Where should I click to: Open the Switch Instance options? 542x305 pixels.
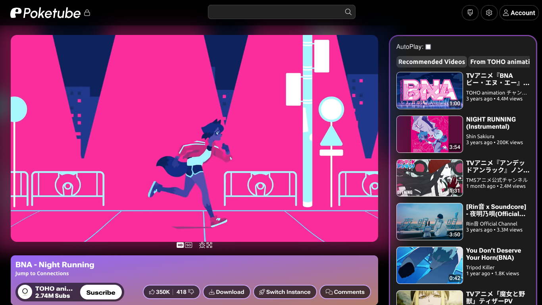coord(284,292)
